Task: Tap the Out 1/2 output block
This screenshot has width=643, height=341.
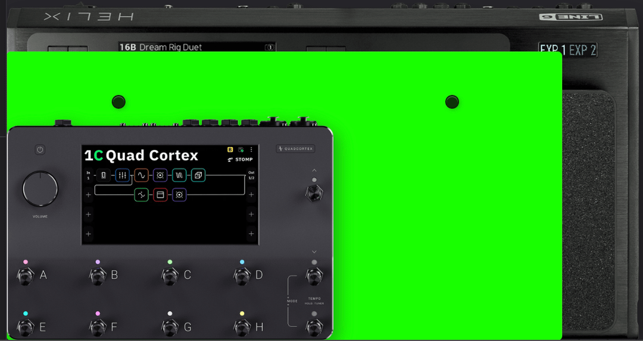Action: pyautogui.click(x=251, y=176)
